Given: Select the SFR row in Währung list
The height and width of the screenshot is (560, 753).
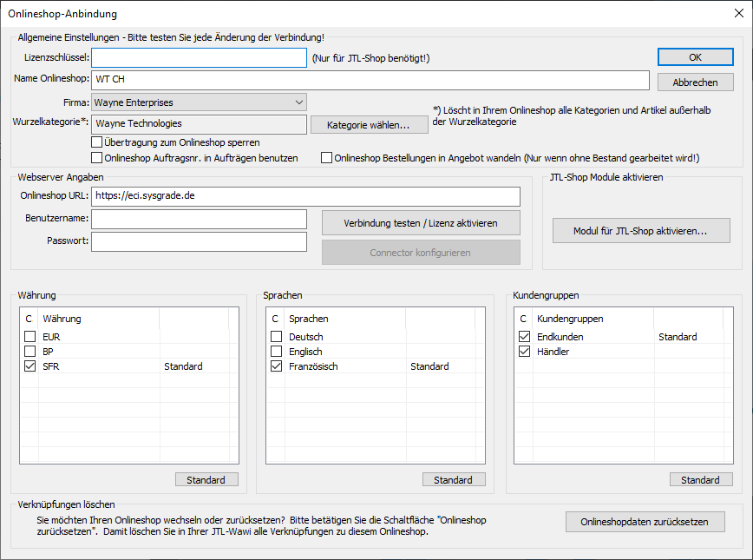Looking at the screenshot, I should click(x=129, y=366).
